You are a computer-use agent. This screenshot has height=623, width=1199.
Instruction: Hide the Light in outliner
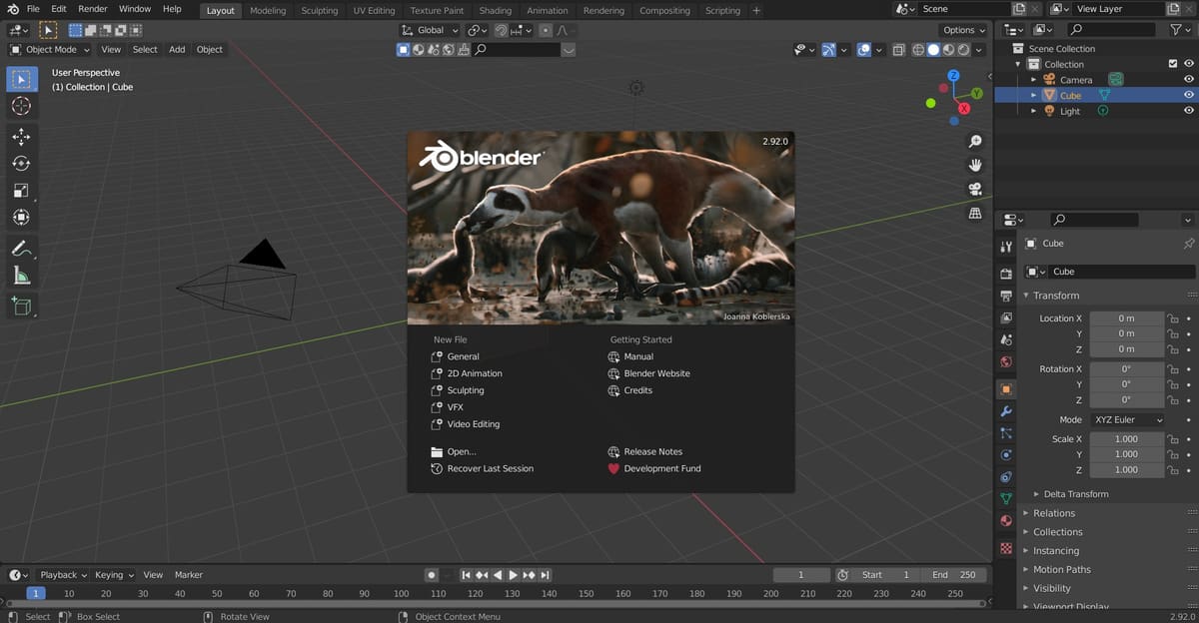(x=1189, y=112)
